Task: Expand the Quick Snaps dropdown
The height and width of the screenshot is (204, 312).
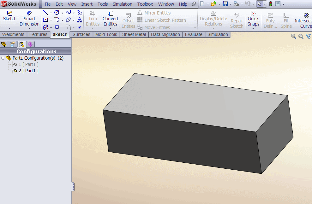Action: pyautogui.click(x=253, y=29)
